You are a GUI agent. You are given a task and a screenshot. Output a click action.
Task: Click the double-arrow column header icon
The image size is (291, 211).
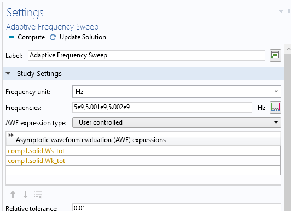pyautogui.click(x=11, y=135)
